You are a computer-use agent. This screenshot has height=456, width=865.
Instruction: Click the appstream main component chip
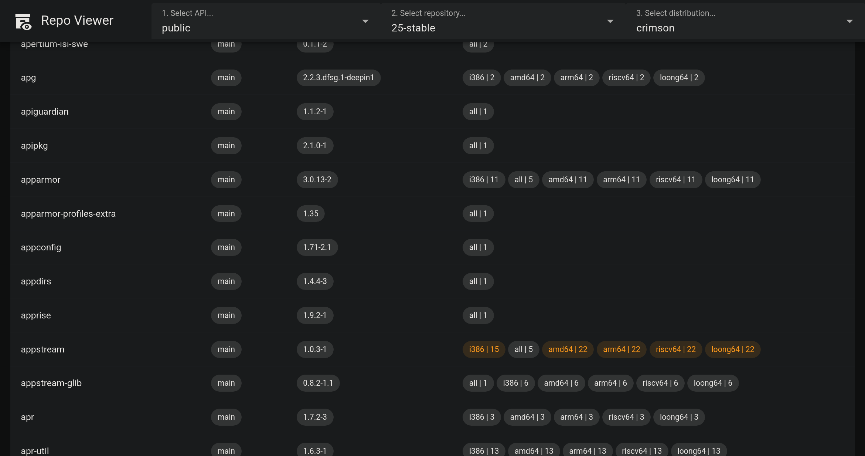(x=226, y=349)
